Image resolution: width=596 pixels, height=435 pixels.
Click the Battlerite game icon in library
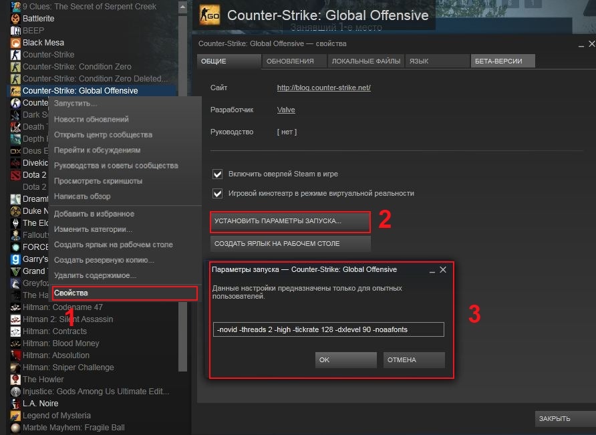click(x=15, y=18)
